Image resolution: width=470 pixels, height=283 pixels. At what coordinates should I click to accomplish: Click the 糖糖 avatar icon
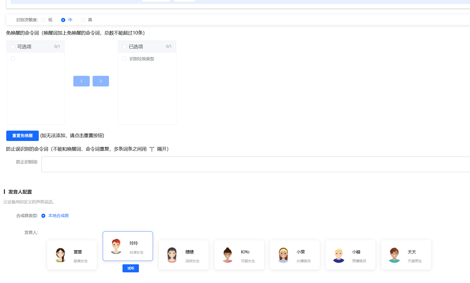pyautogui.click(x=172, y=255)
